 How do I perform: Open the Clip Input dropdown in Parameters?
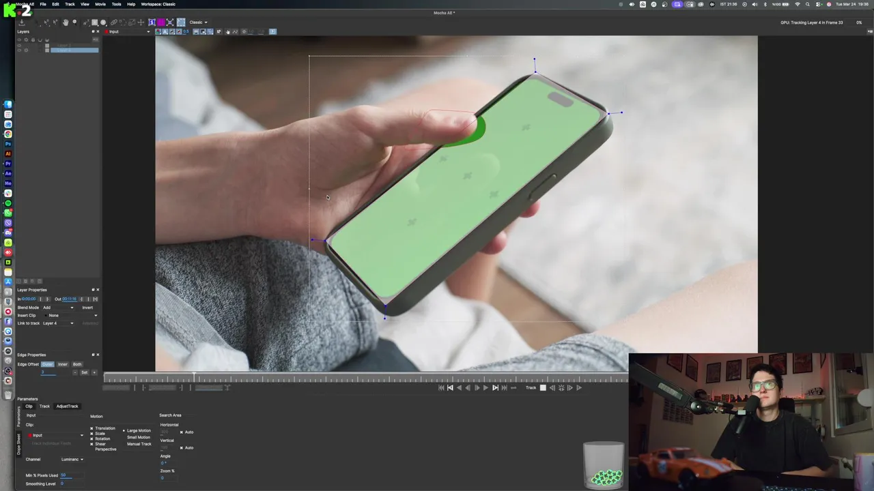(x=56, y=435)
